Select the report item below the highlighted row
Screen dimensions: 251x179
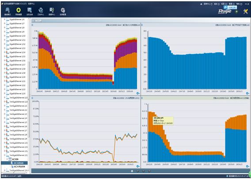(x=18, y=167)
